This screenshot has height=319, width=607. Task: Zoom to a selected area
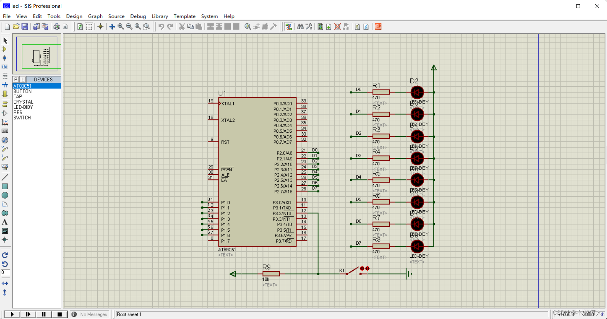coord(146,27)
